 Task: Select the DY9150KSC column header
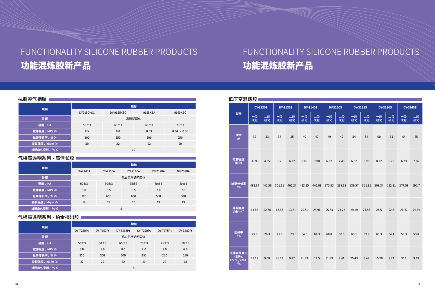87,113
